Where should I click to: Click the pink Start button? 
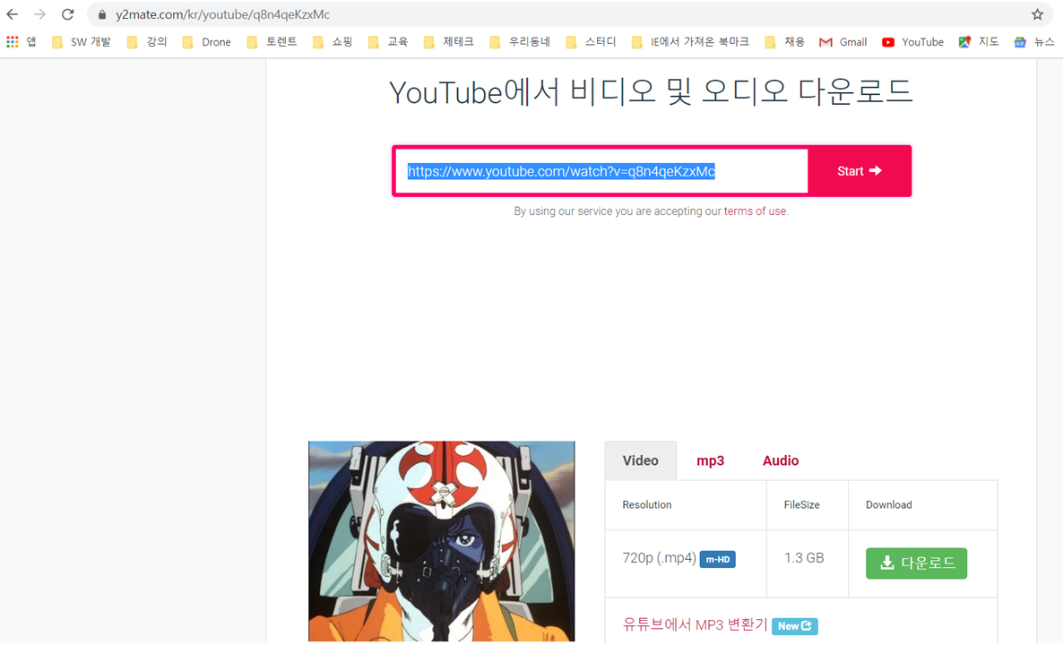click(860, 171)
